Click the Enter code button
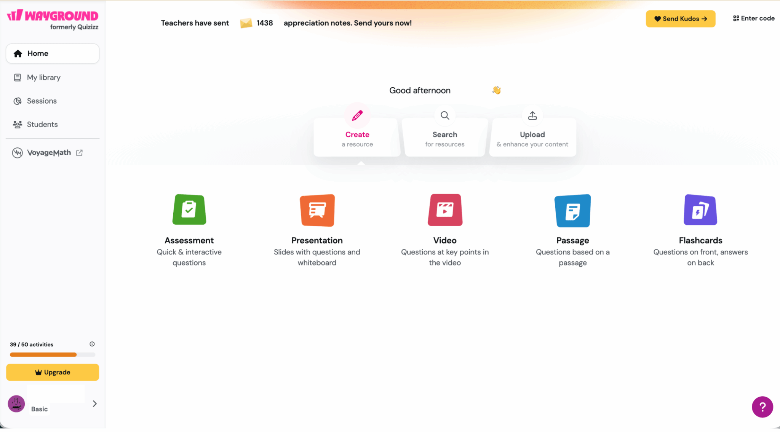Screen dimensions: 780x432 [x=754, y=18]
